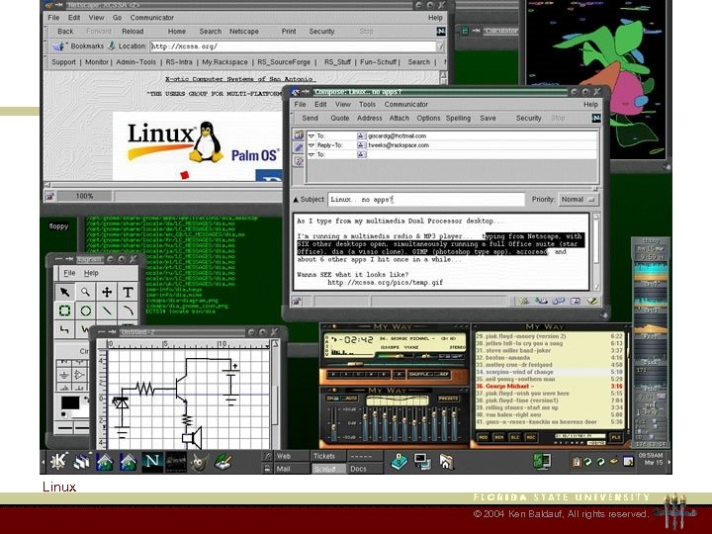Open the File menu in Netscape browser
The image size is (712, 534).
pyautogui.click(x=53, y=17)
